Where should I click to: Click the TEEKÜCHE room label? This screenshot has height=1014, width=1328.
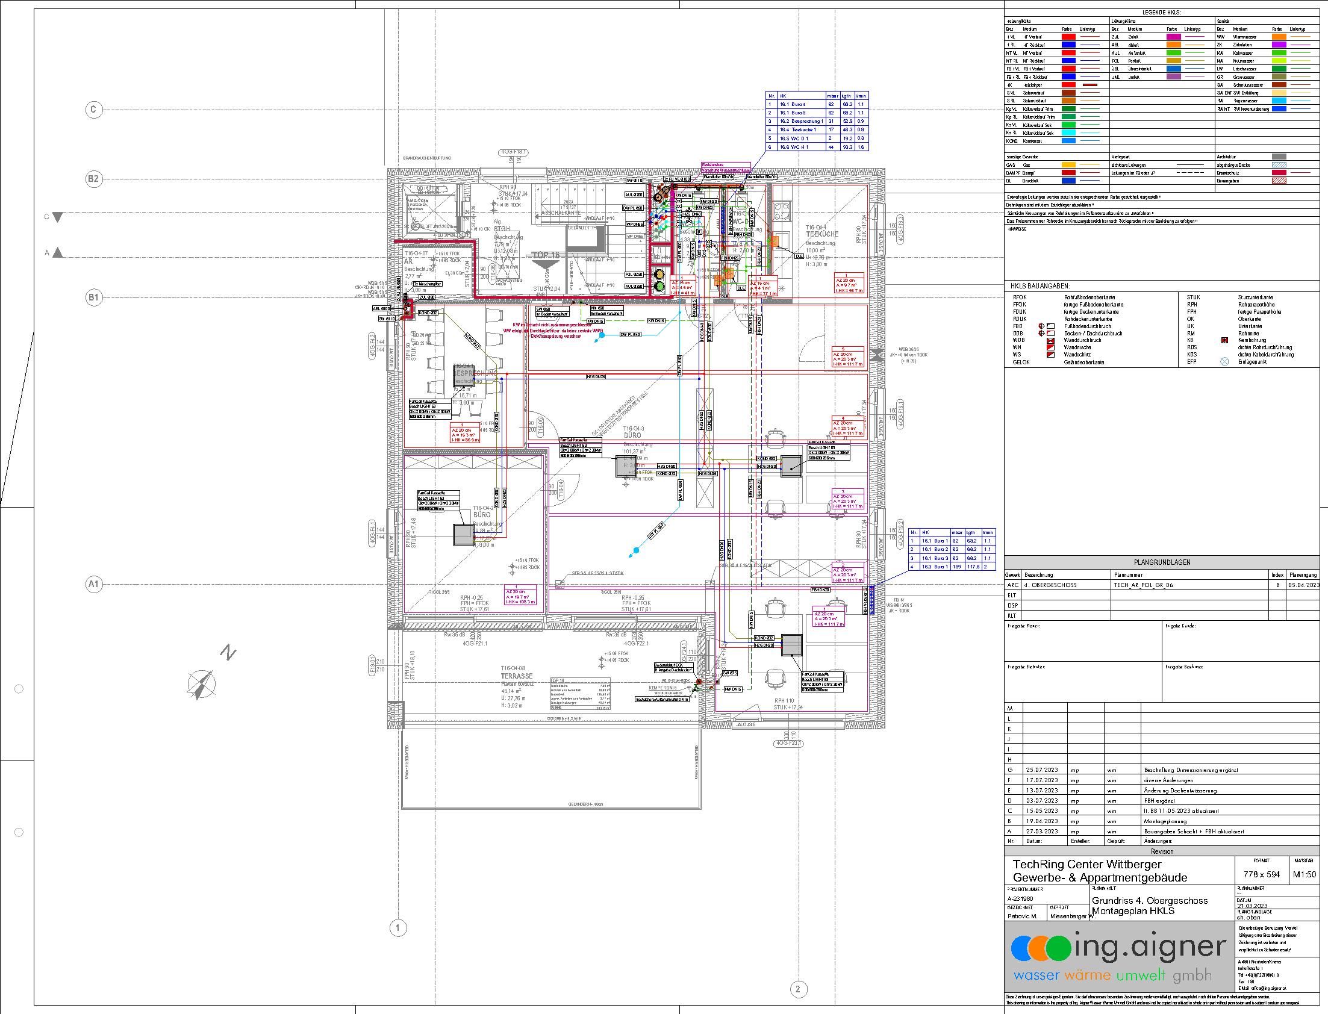coord(822,234)
